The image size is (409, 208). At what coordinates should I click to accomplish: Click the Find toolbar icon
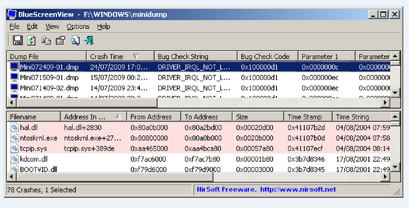click(75, 41)
